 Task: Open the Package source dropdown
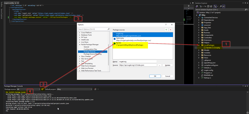[28, 89]
